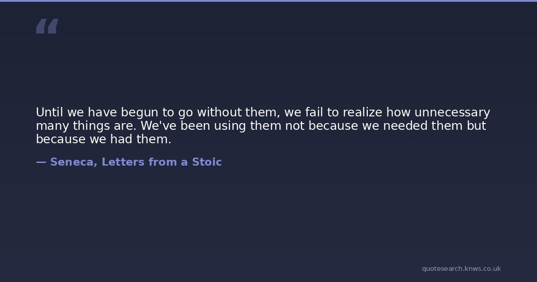The width and height of the screenshot is (537, 282).
Task: Click the word "realize" in the quote
Action: pyautogui.click(x=362, y=112)
